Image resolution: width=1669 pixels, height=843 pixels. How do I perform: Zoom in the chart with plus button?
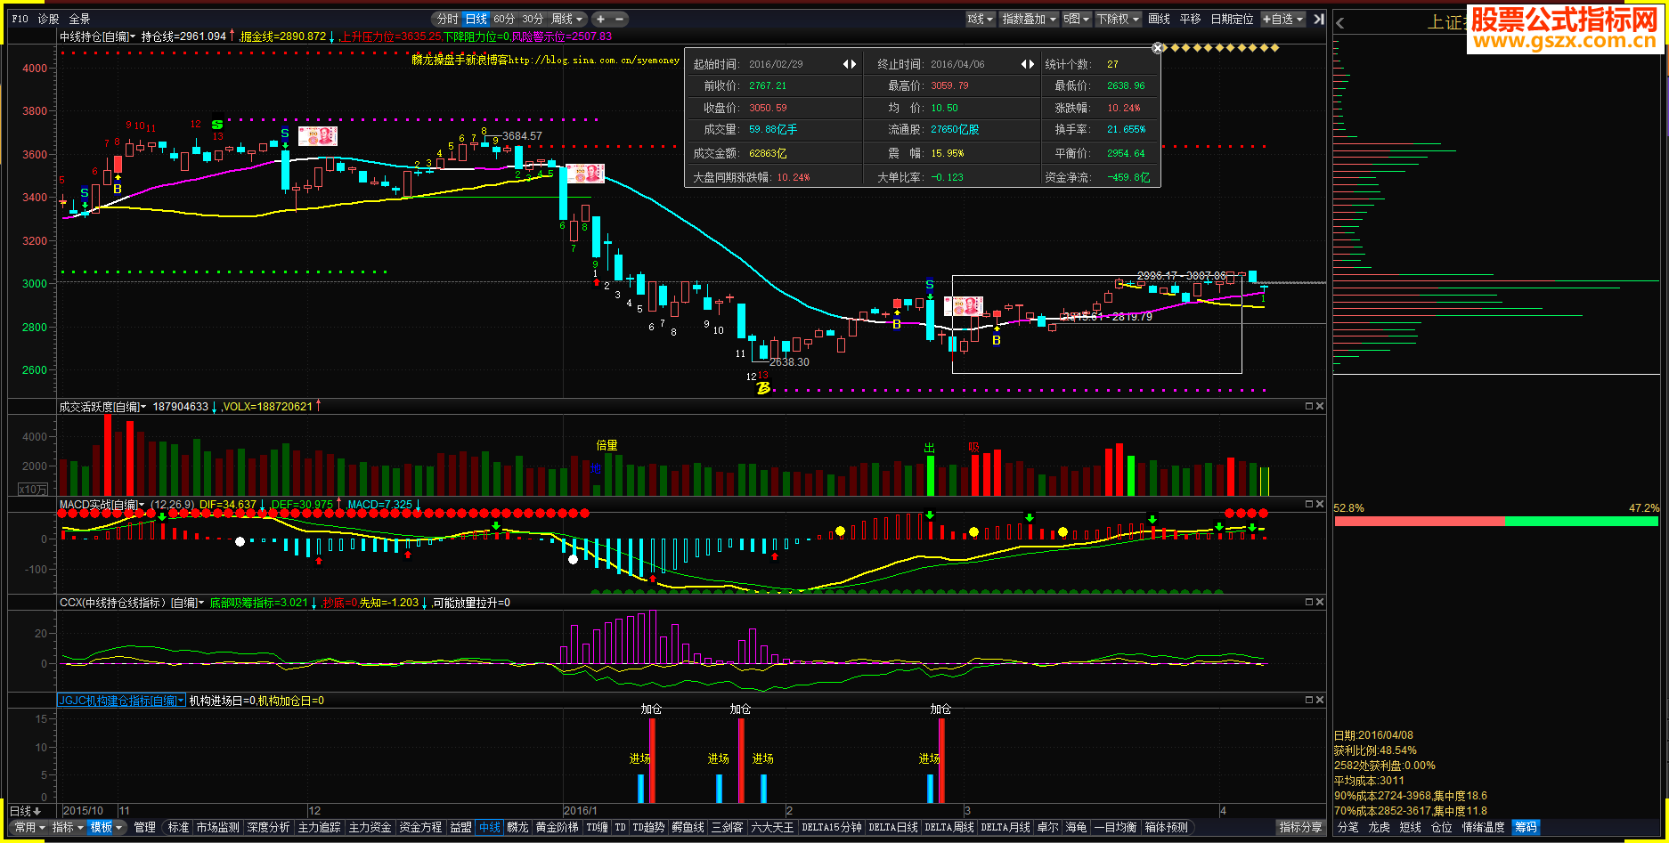601,19
